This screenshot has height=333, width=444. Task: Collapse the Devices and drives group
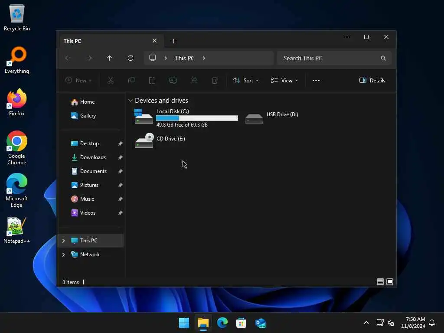(131, 101)
